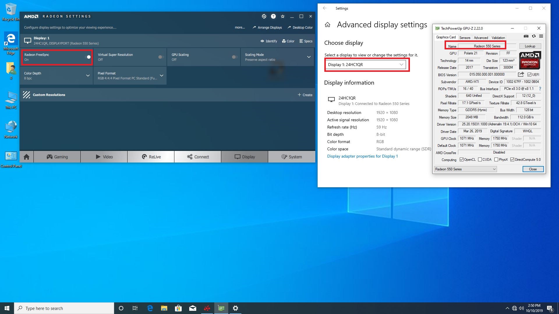
Task: Click Identify display eye icon
Action: [x=269, y=41]
